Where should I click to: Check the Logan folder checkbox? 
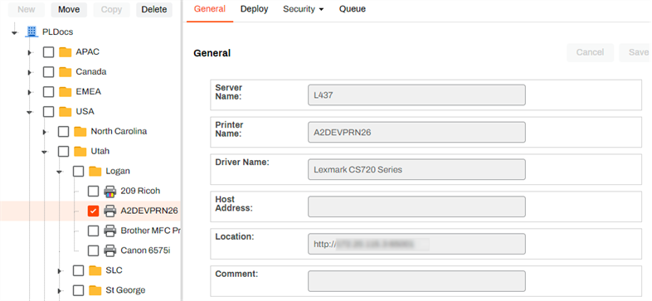tap(78, 171)
